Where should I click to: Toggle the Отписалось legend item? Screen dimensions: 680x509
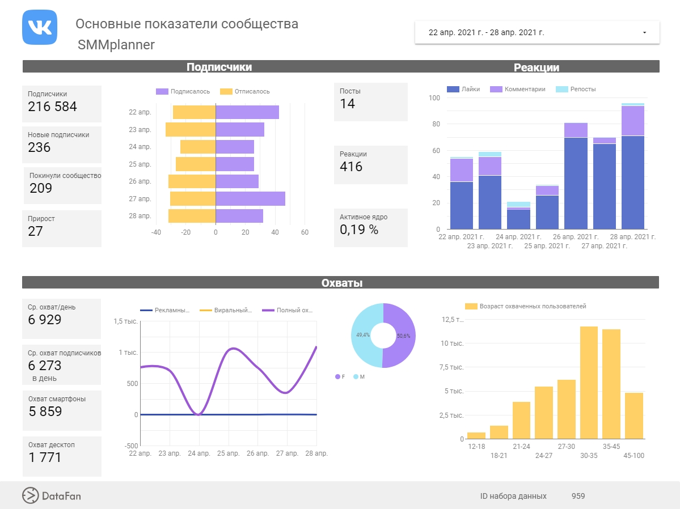click(x=245, y=91)
